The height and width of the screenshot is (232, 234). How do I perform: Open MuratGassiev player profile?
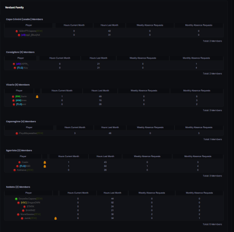pyautogui.click(x=30, y=214)
